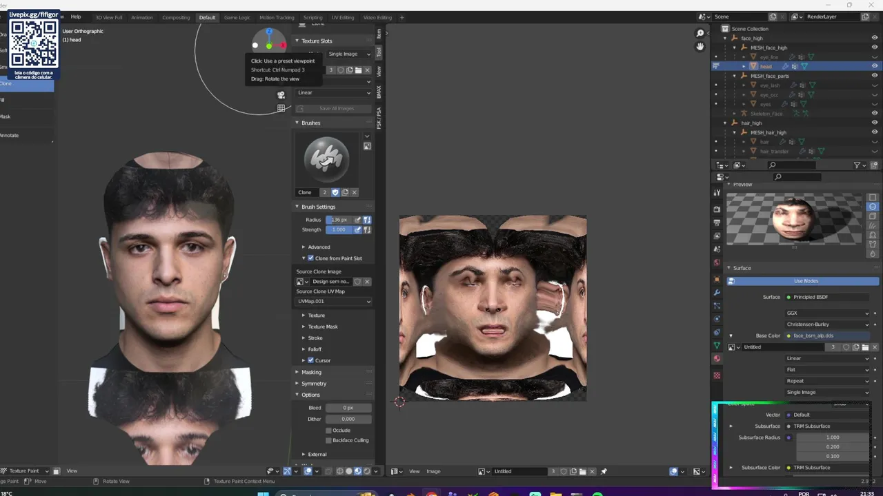This screenshot has width=883, height=496.
Task: Toggle fake user shield for Clone brush
Action: tap(335, 192)
